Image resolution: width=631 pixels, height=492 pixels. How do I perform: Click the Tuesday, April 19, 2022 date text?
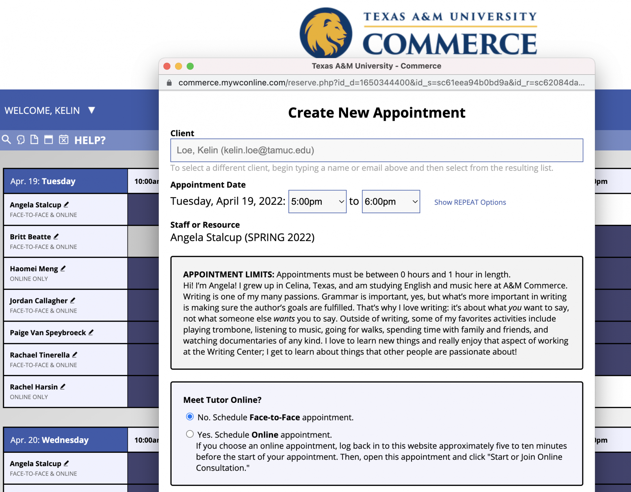click(228, 201)
